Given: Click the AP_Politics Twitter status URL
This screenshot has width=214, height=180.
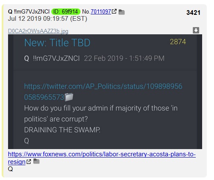Looking at the screenshot, I should (x=103, y=91).
